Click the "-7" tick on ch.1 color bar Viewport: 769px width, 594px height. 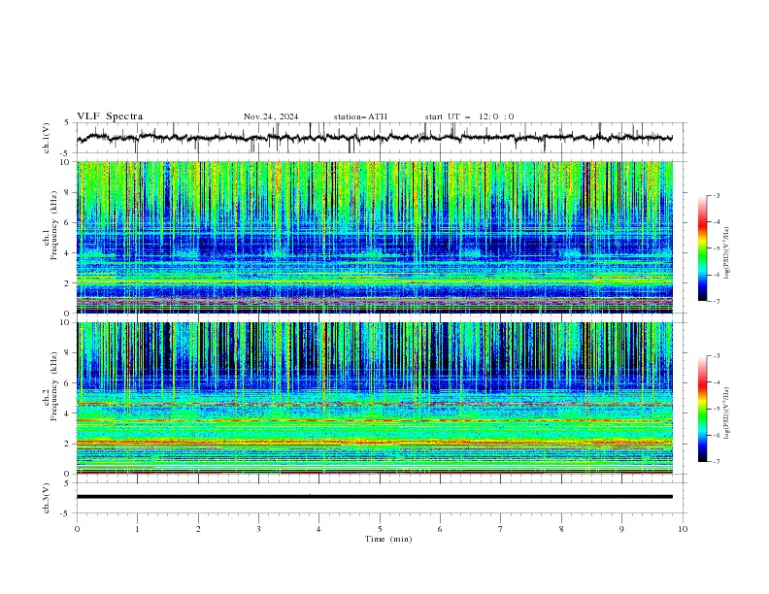click(x=716, y=301)
